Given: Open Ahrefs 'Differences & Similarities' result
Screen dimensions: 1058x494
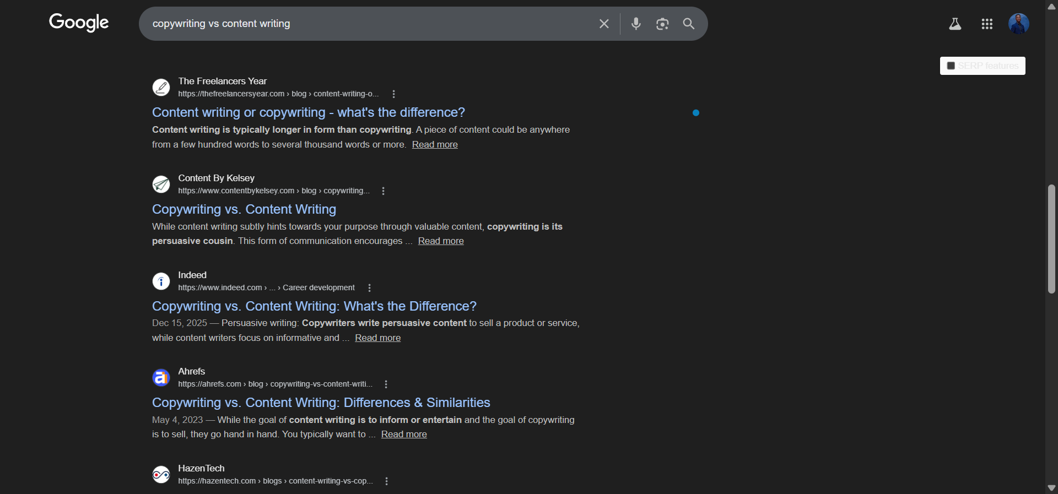Looking at the screenshot, I should (321, 403).
